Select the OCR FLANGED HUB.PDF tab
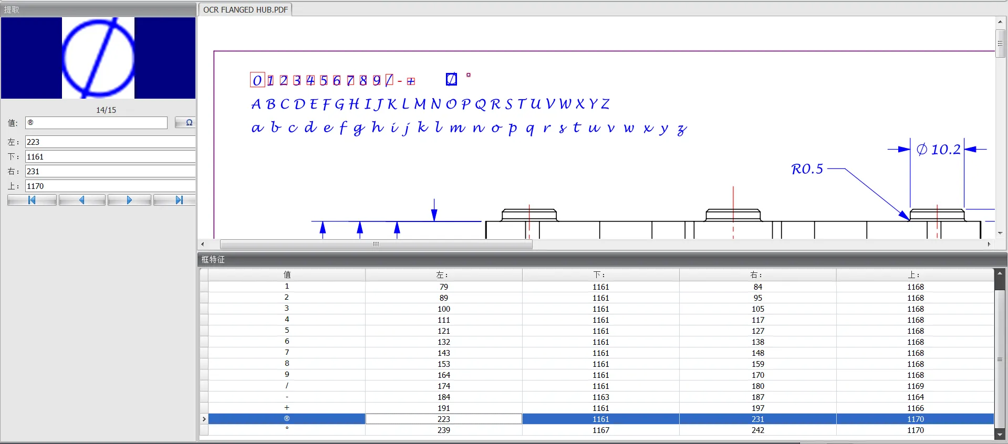The width and height of the screenshot is (1008, 444). click(x=245, y=9)
